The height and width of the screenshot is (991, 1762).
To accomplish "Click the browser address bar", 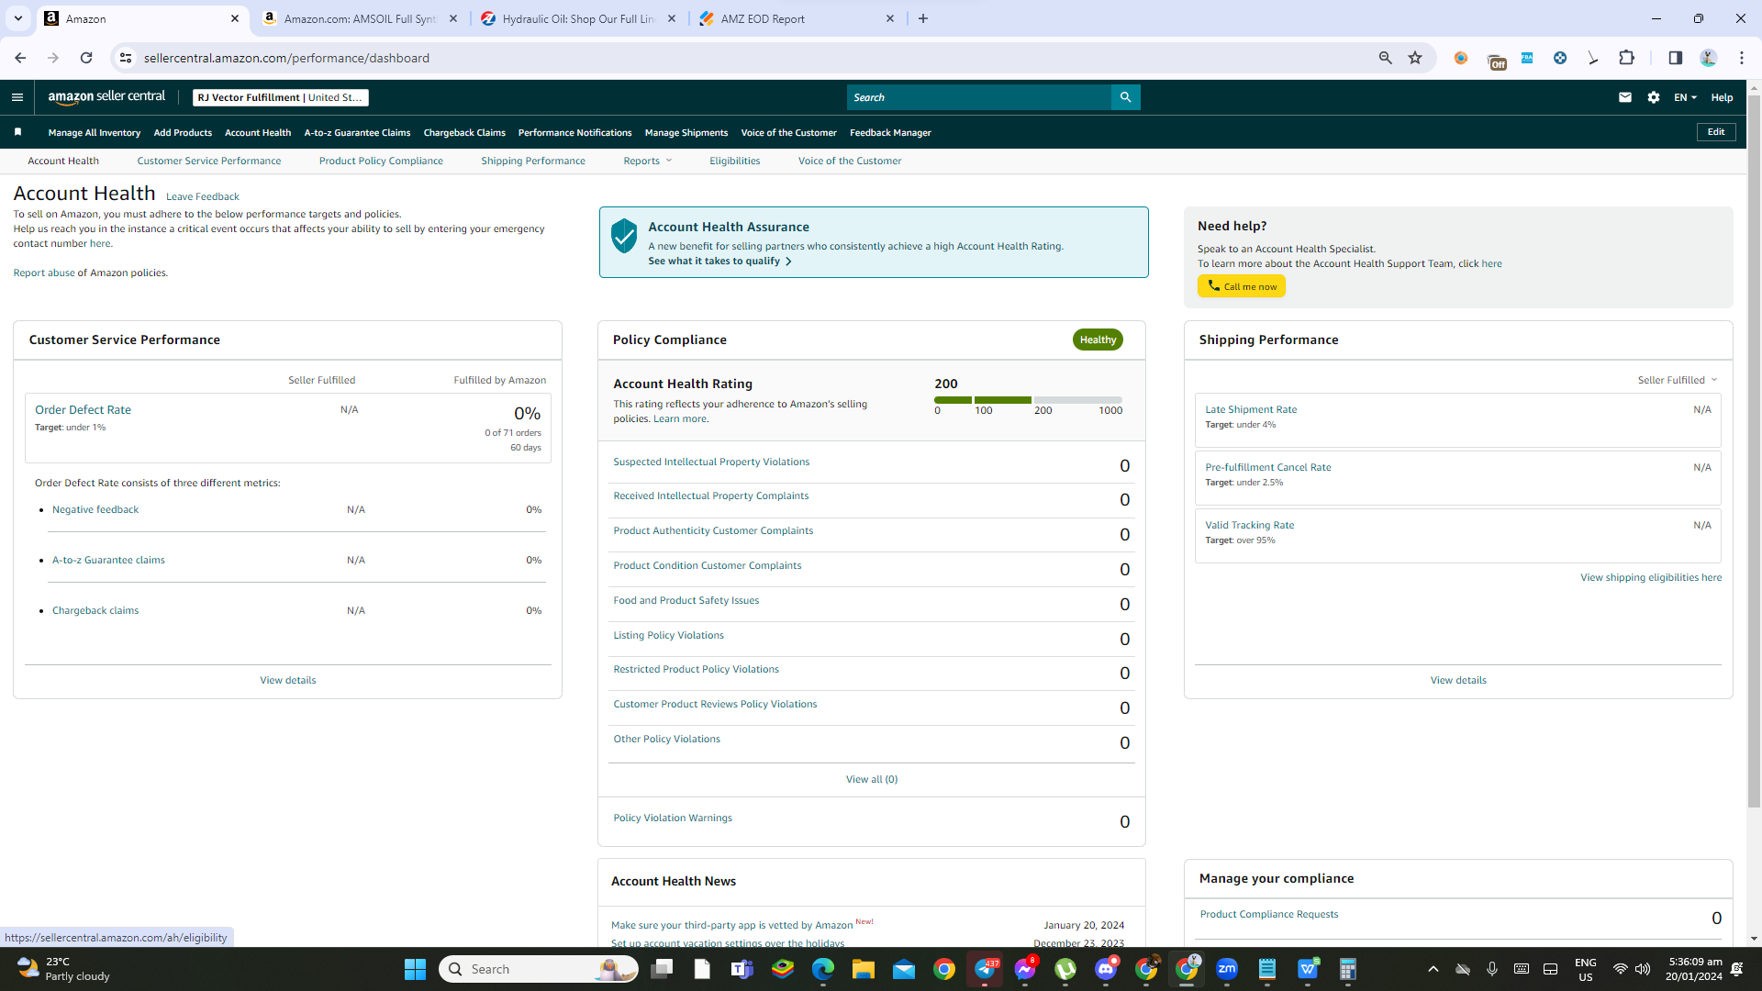I will coord(745,58).
